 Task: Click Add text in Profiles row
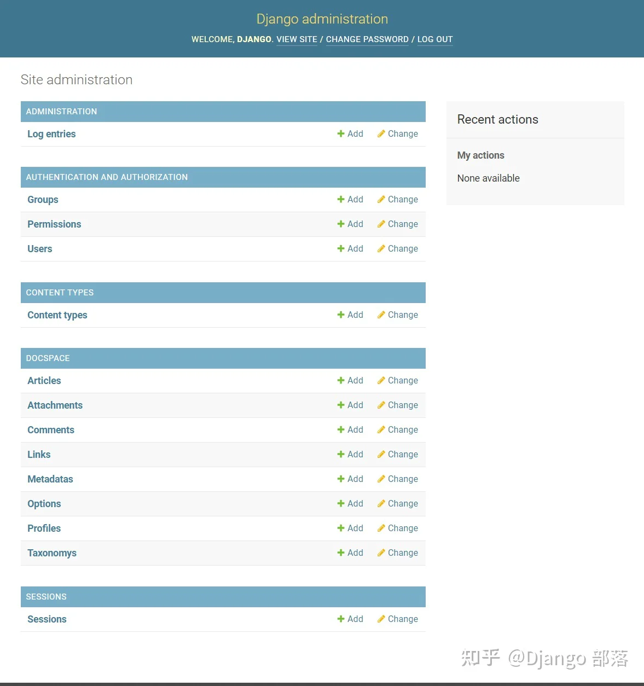pos(355,528)
